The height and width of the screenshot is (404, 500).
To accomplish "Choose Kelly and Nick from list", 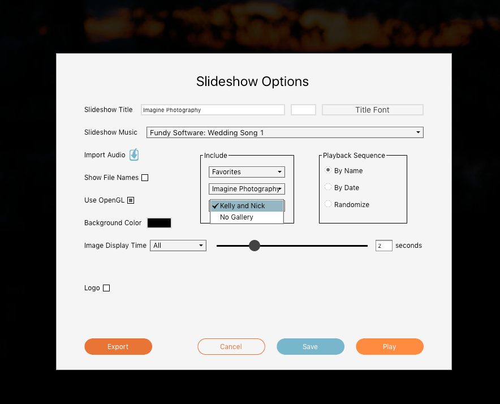I will (x=247, y=206).
